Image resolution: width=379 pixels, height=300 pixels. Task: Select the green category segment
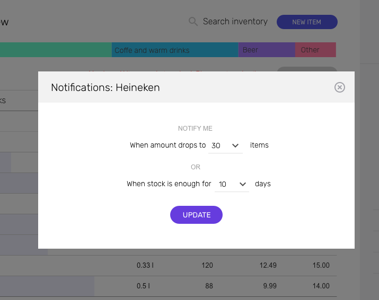point(56,50)
